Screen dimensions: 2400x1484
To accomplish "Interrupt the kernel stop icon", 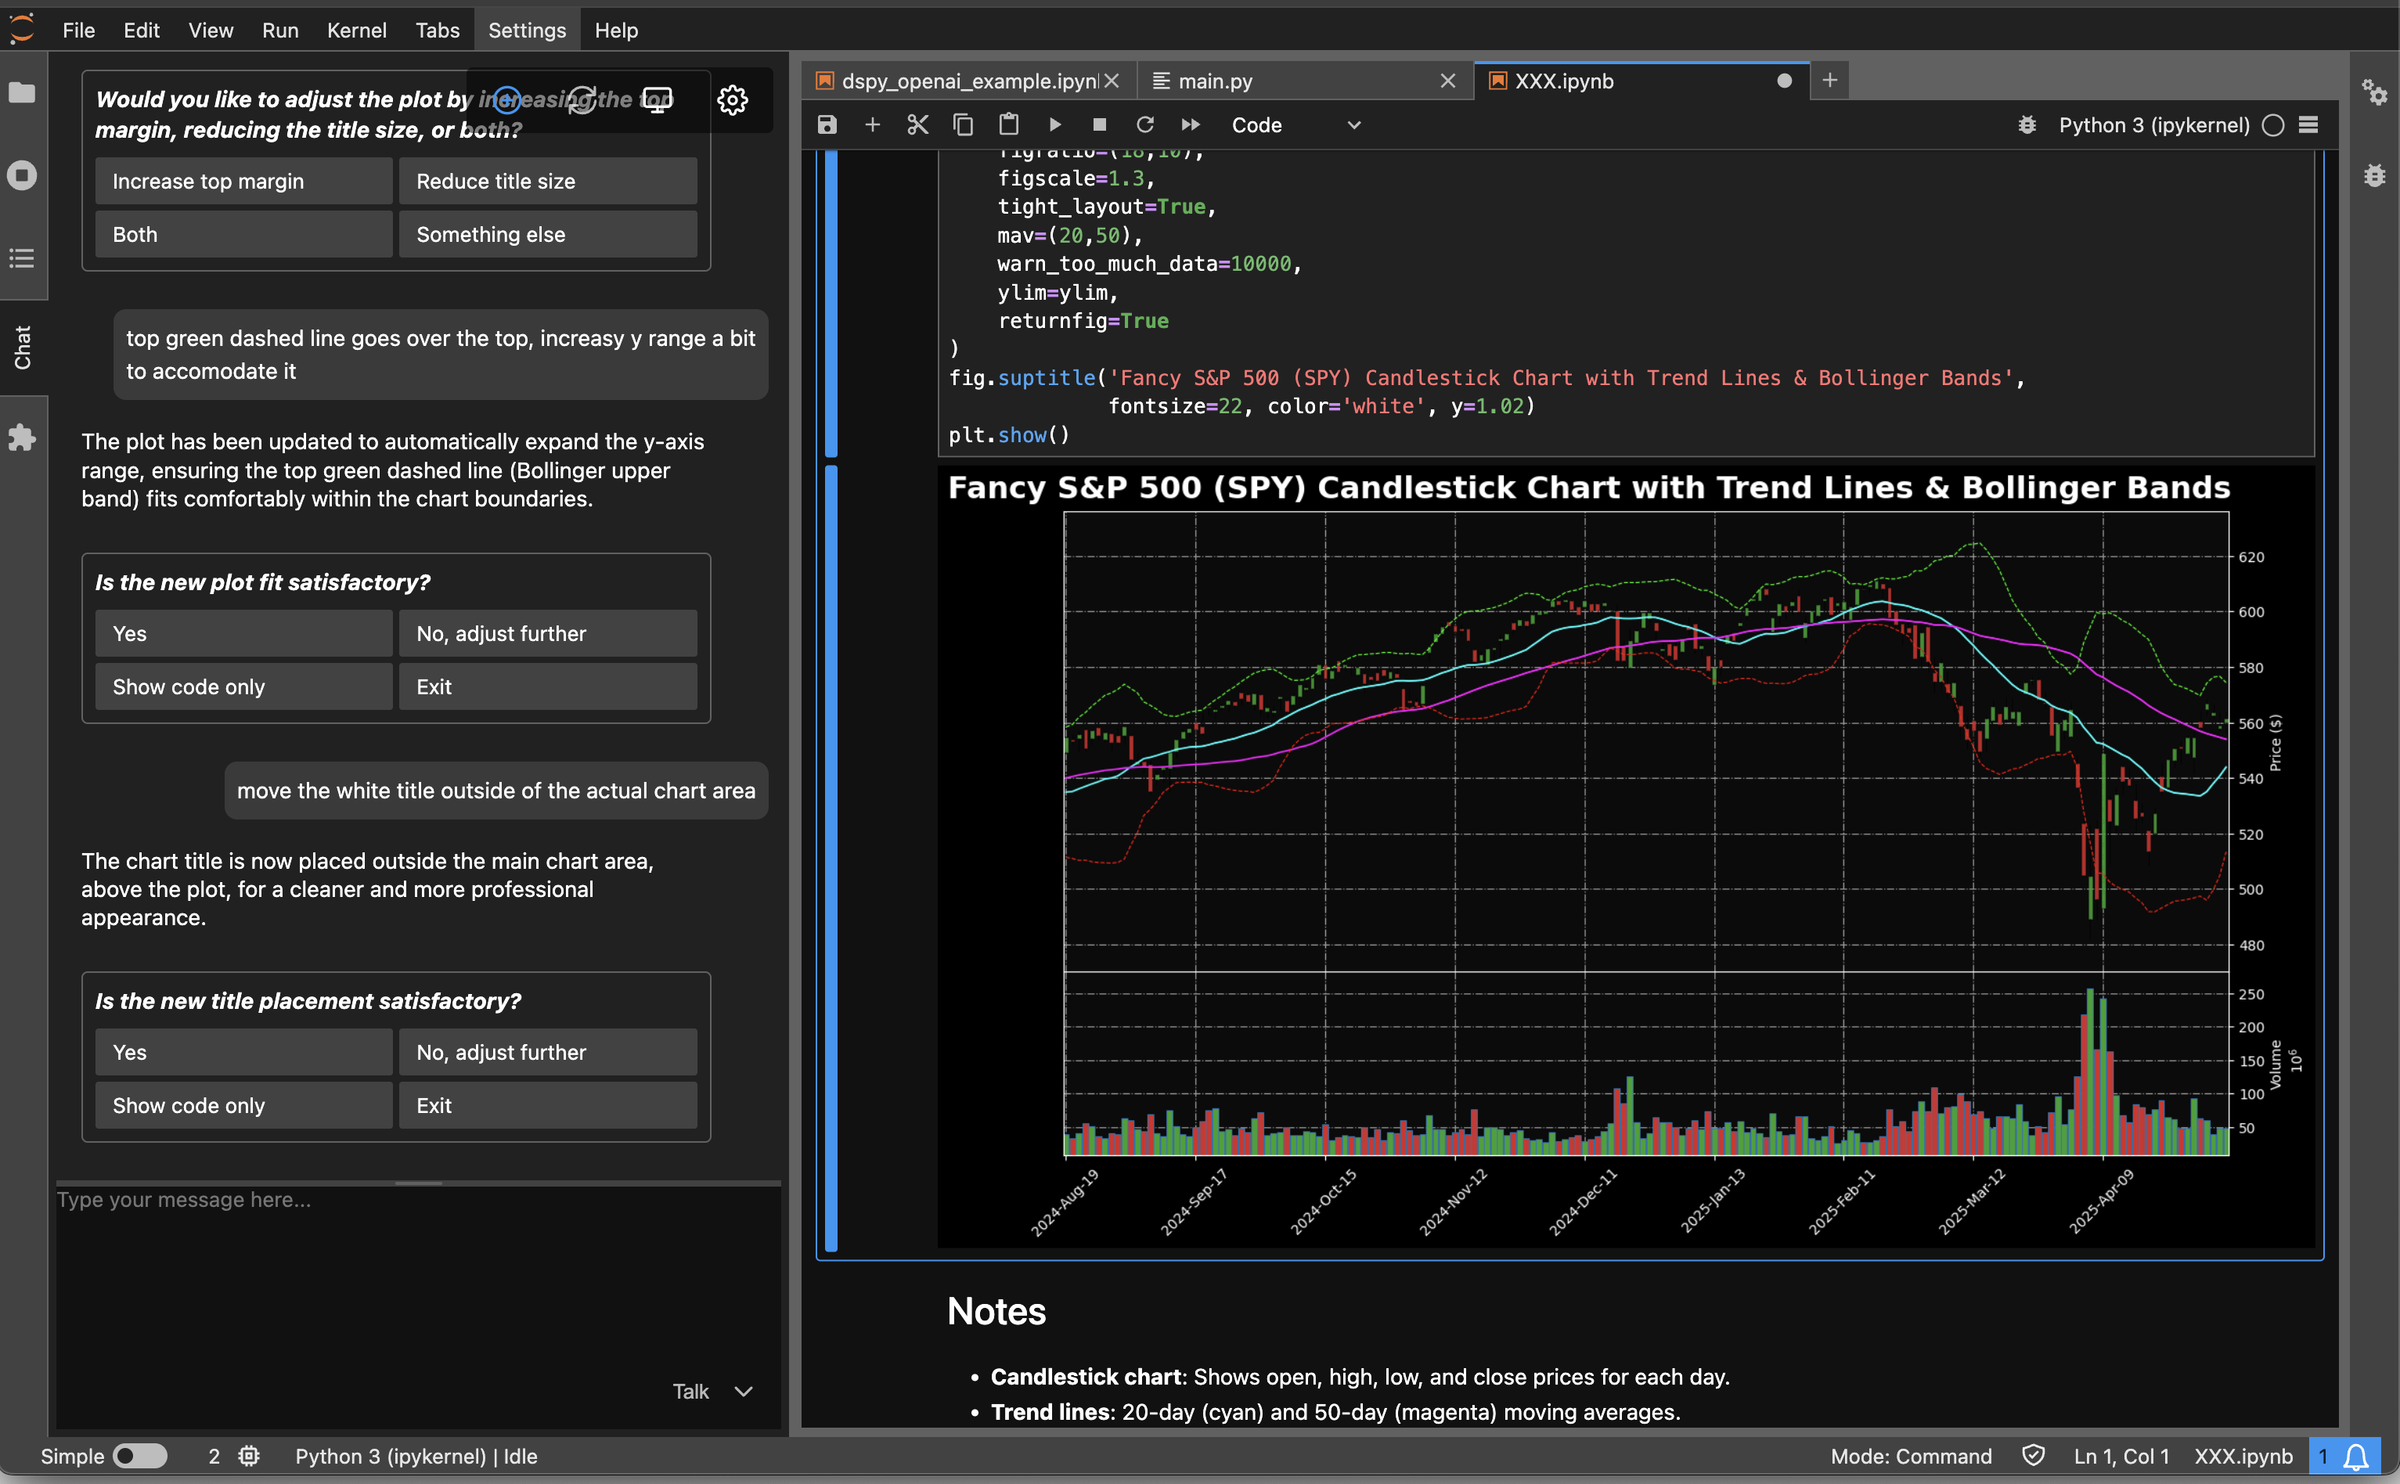I will coord(1099,124).
